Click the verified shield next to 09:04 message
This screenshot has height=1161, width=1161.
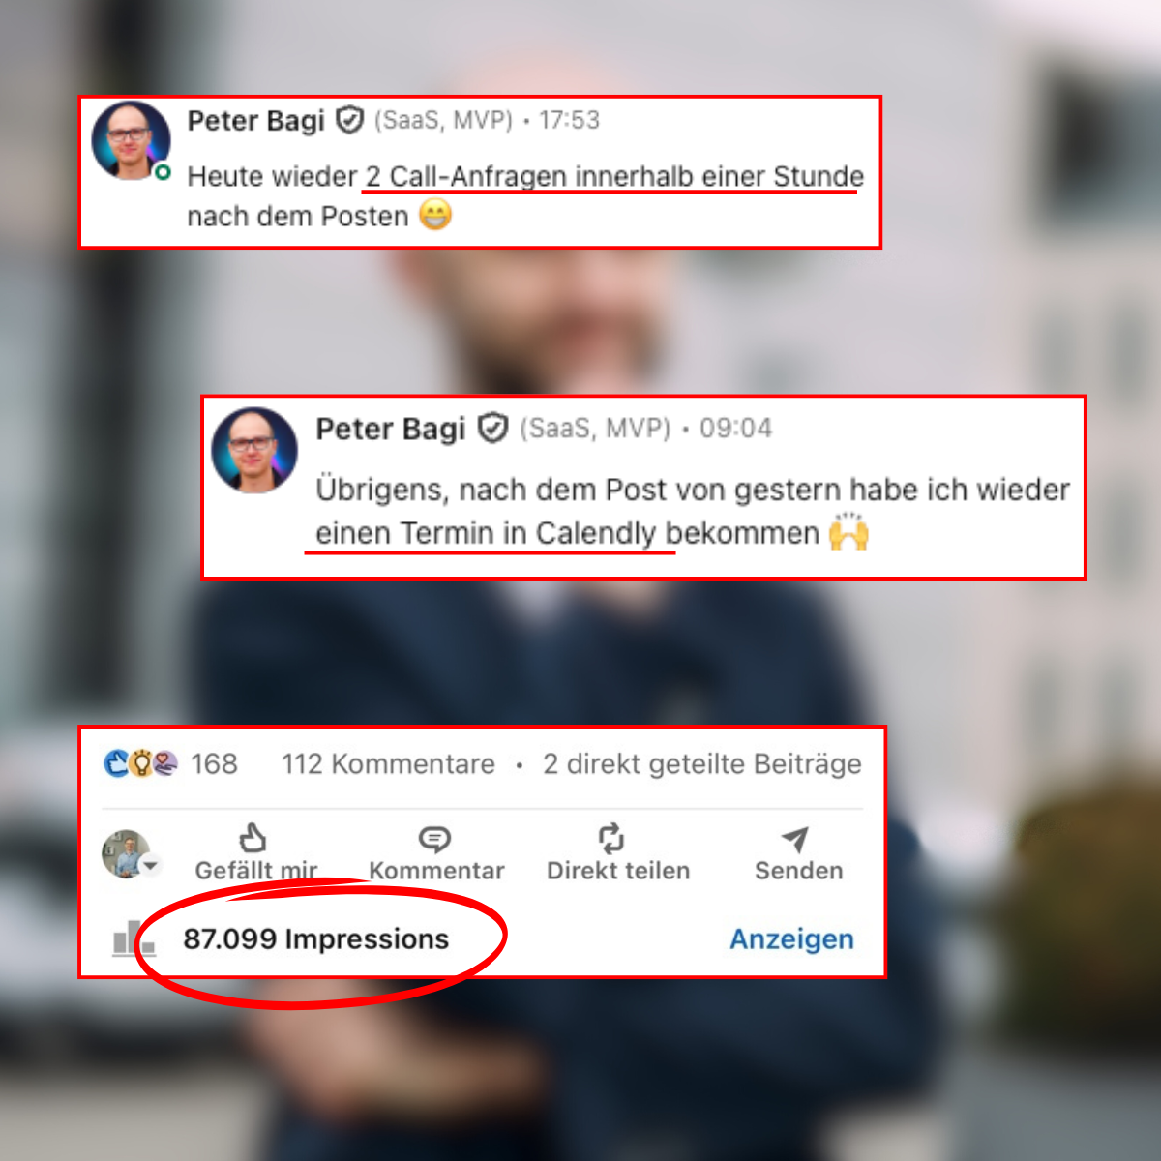tap(493, 428)
